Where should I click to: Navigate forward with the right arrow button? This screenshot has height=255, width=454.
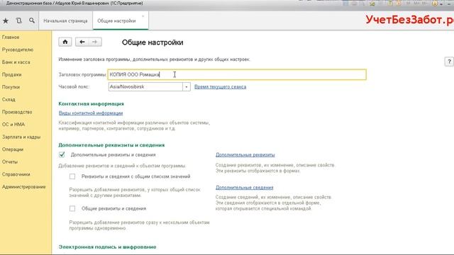[95, 42]
